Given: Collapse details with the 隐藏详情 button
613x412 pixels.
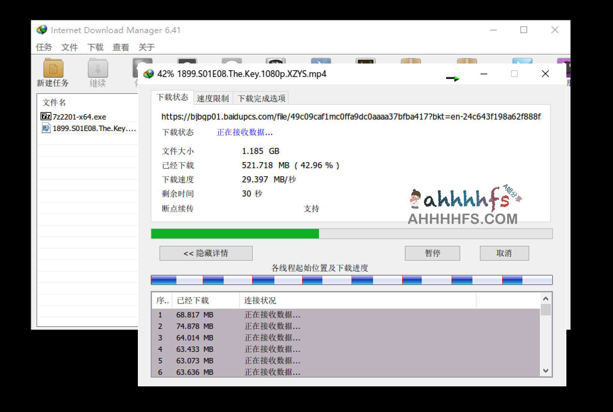Looking at the screenshot, I should click(206, 253).
